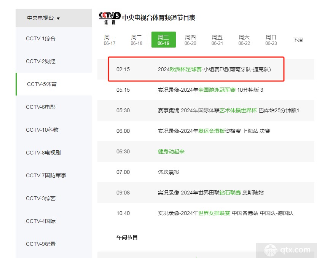
Task: Click the 09:08 time entry
Action: point(123,193)
